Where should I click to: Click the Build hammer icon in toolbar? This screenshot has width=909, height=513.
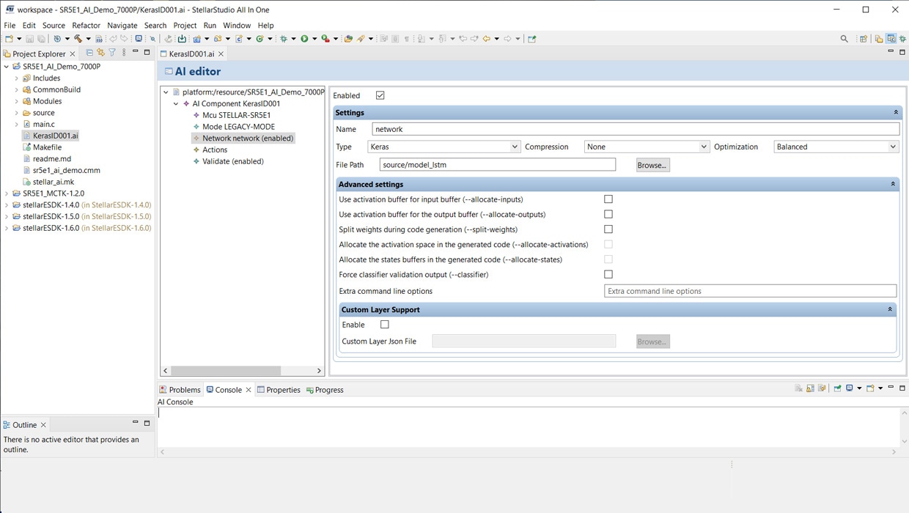point(78,39)
